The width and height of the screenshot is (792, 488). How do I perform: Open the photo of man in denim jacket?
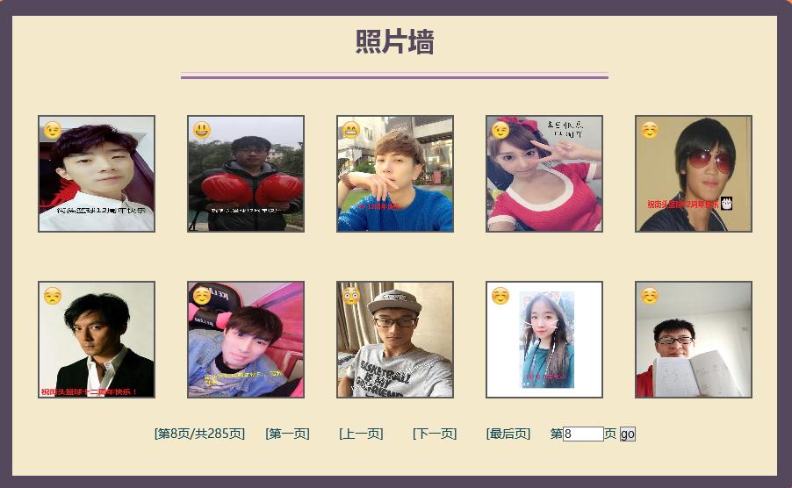(x=246, y=340)
